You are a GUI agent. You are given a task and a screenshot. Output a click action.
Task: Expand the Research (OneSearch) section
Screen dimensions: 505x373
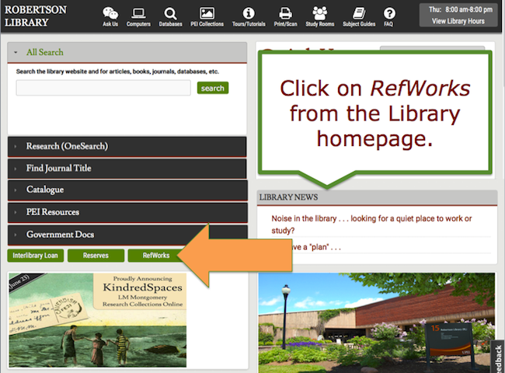(x=67, y=146)
